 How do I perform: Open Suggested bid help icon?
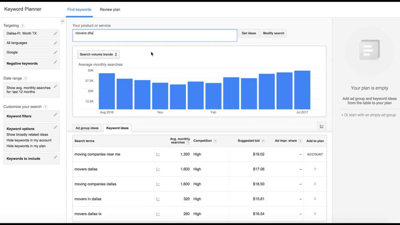click(263, 141)
